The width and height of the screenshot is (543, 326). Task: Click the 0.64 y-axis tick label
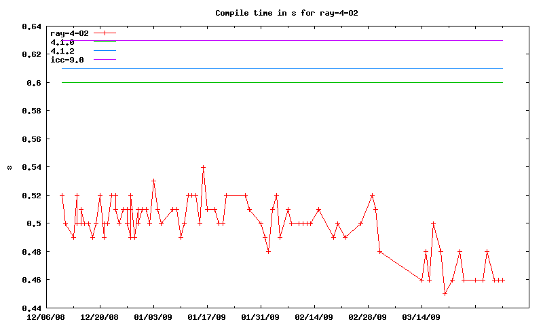[x=32, y=26]
